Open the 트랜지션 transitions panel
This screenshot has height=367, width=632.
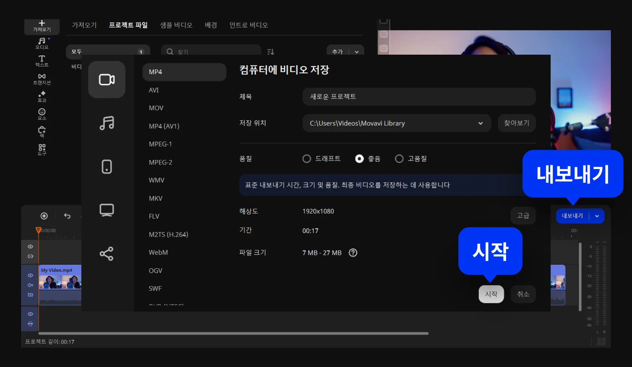(x=42, y=79)
